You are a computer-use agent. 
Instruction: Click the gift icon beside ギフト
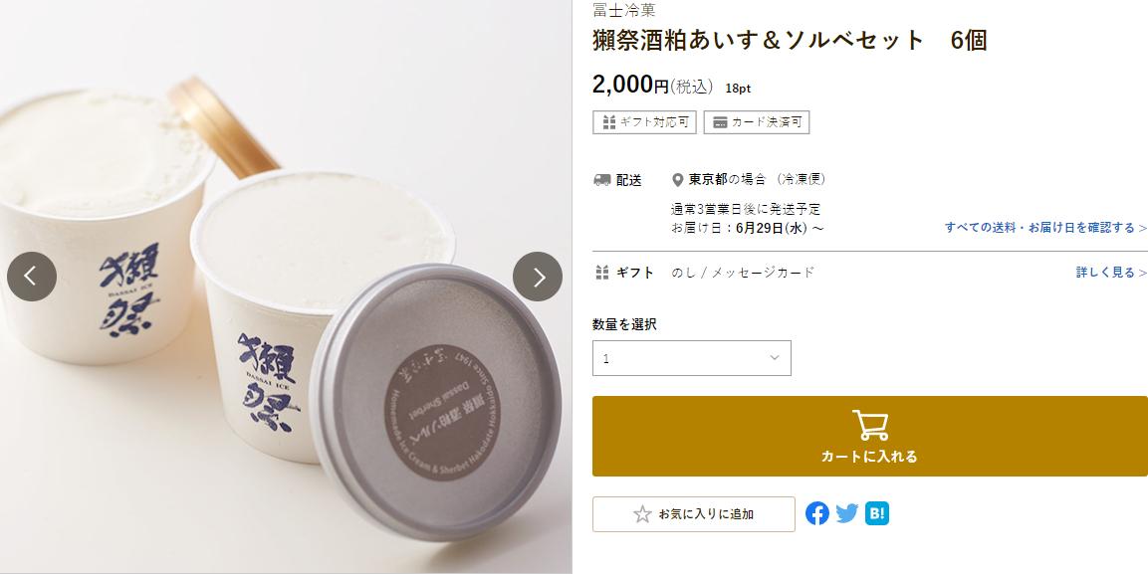pos(601,273)
